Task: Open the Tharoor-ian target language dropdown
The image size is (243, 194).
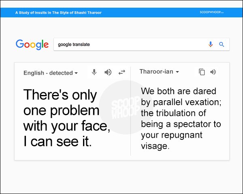Action: (159, 72)
